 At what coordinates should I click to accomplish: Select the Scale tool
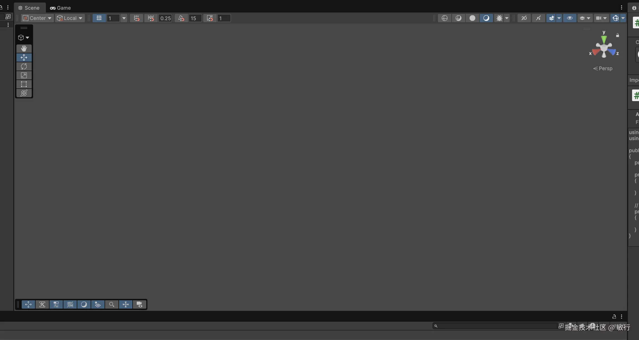click(24, 75)
